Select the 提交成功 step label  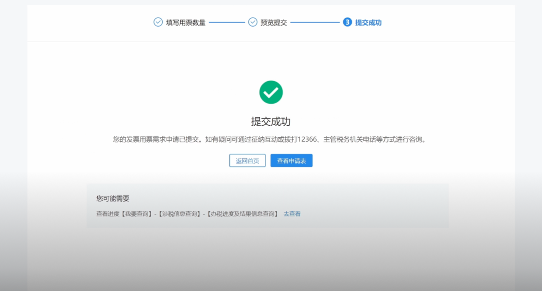(x=368, y=23)
